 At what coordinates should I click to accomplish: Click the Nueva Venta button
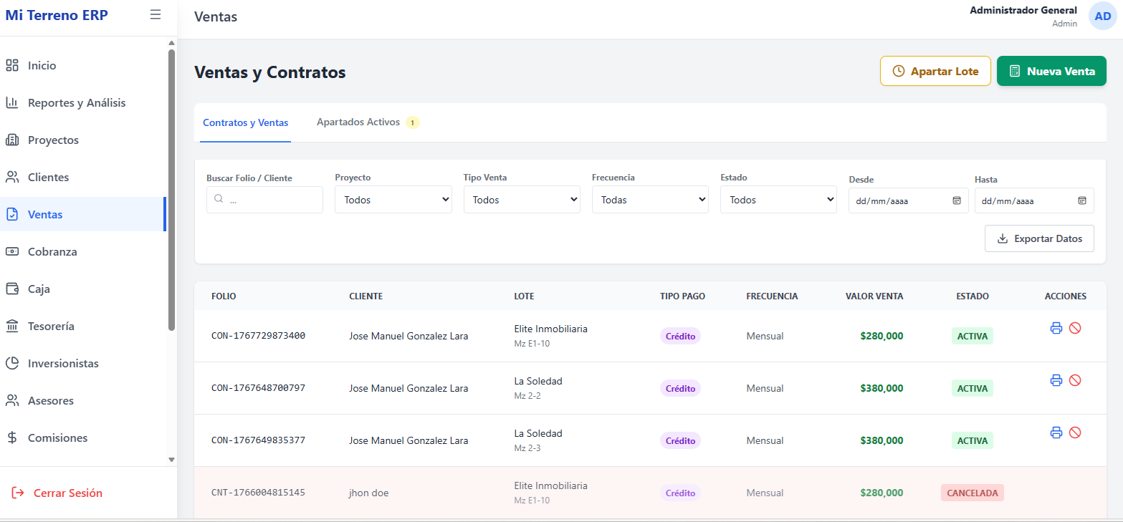point(1051,72)
